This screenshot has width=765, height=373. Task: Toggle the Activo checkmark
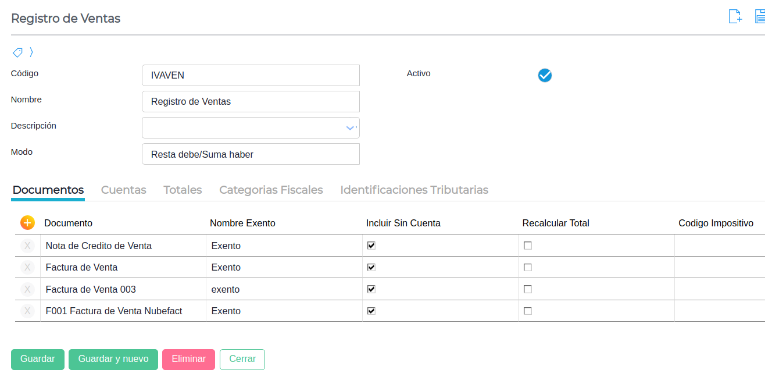(x=545, y=75)
